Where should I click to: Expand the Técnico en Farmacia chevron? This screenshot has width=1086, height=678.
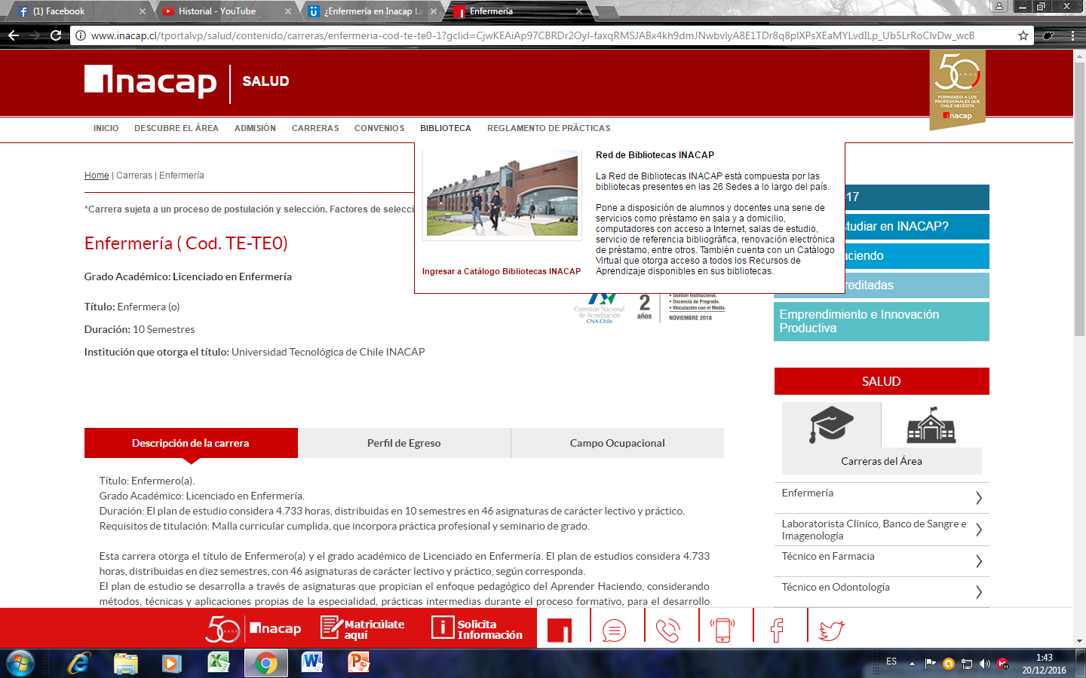click(x=979, y=561)
